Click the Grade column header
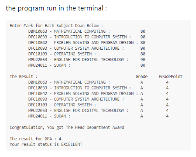This screenshot has width=196, height=157. pos(141,76)
